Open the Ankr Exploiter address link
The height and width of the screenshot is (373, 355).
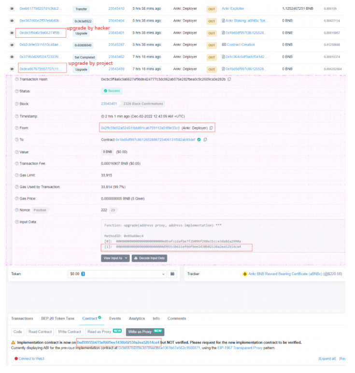233,8
